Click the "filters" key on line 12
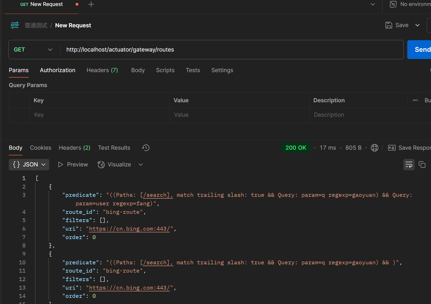The image size is (431, 304). pos(77,279)
